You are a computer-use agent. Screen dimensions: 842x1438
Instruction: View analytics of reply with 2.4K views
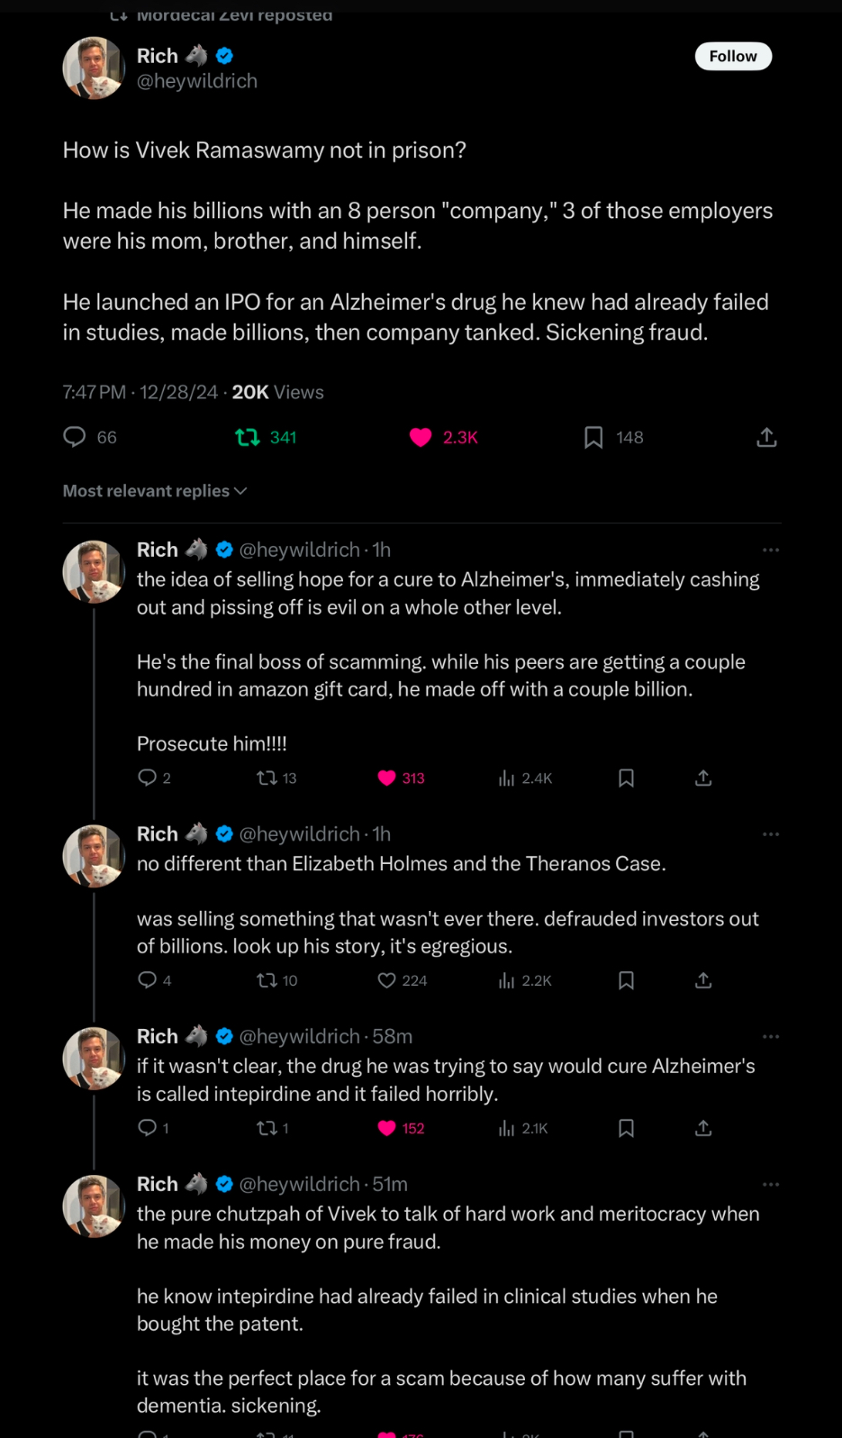(507, 778)
